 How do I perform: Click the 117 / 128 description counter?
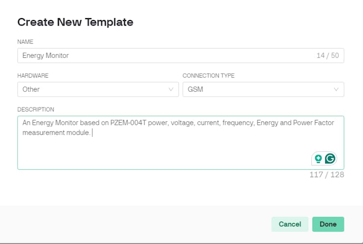point(327,174)
